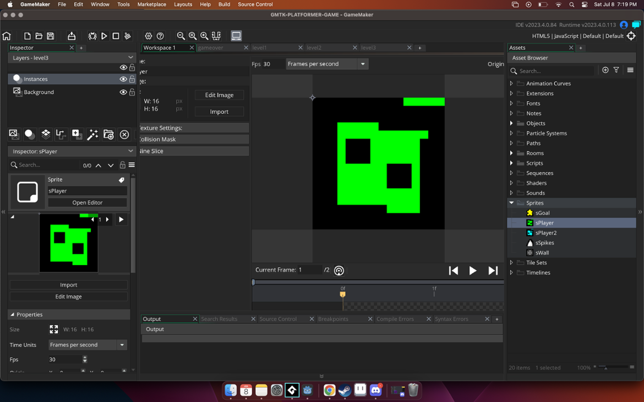This screenshot has height=402, width=644.
Task: Toggle visibility of the Background layer
Action: tap(123, 92)
